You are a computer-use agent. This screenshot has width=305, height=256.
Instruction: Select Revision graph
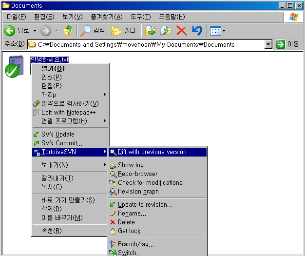tap(158, 191)
